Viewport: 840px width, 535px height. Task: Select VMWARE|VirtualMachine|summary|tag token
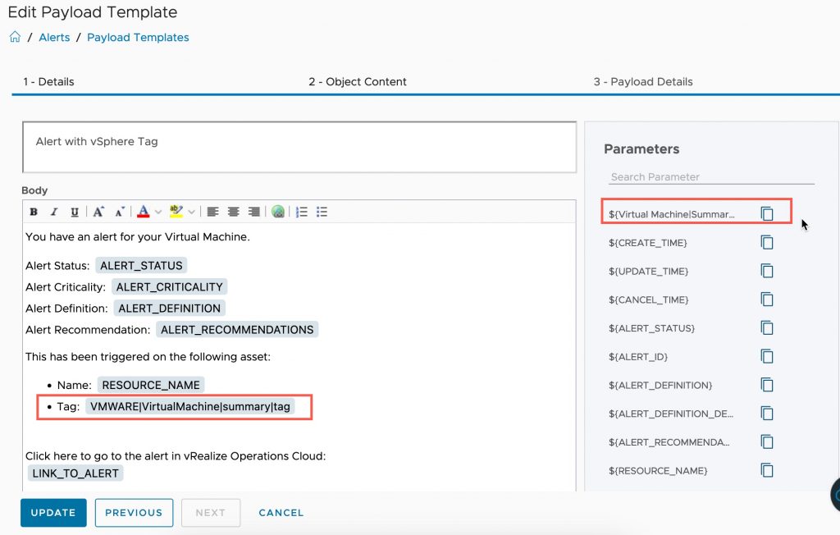click(x=190, y=406)
